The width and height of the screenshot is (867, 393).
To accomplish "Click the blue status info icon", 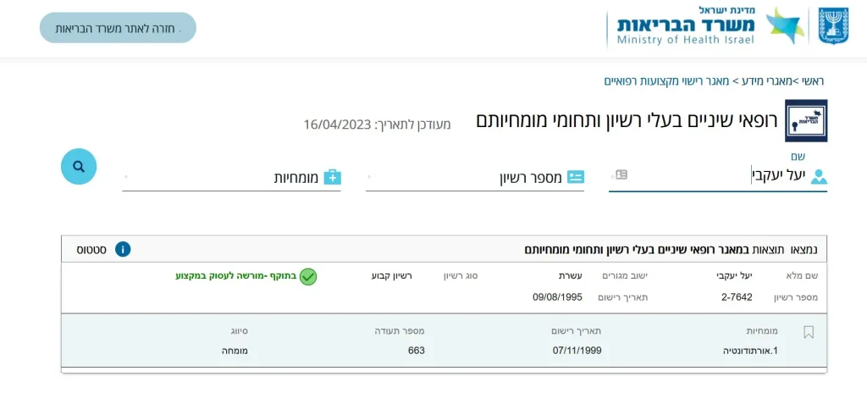I will 123,249.
